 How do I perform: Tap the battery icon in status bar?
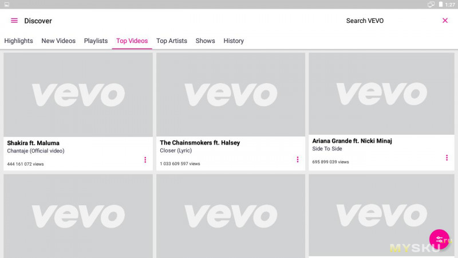tap(441, 4)
